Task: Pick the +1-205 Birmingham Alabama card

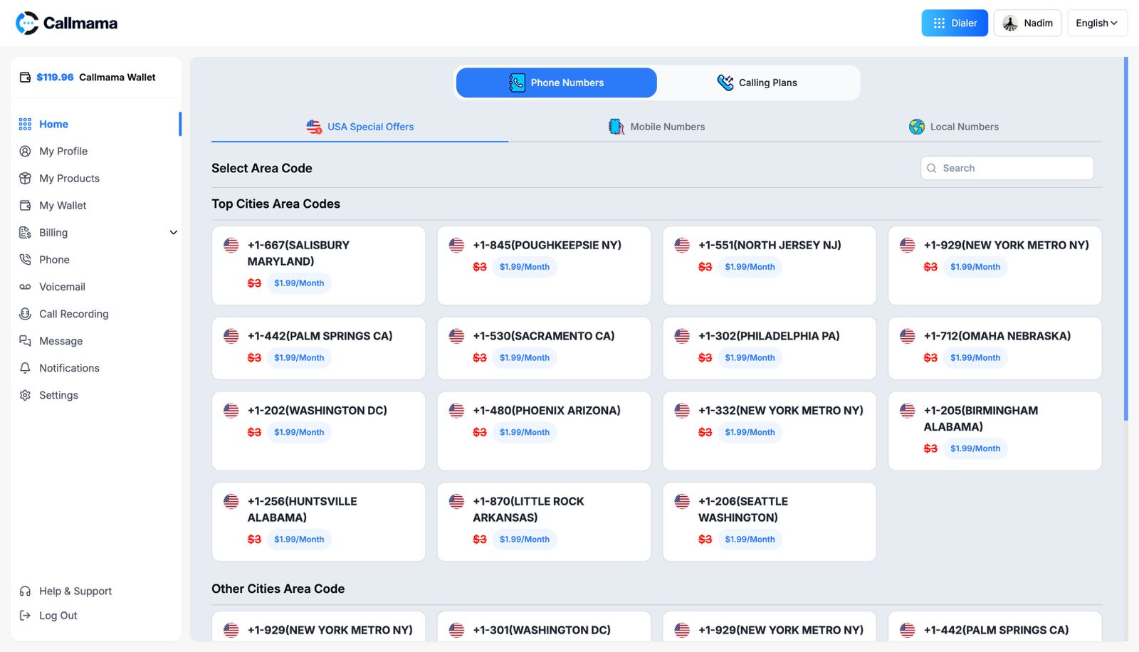Action: [x=995, y=431]
